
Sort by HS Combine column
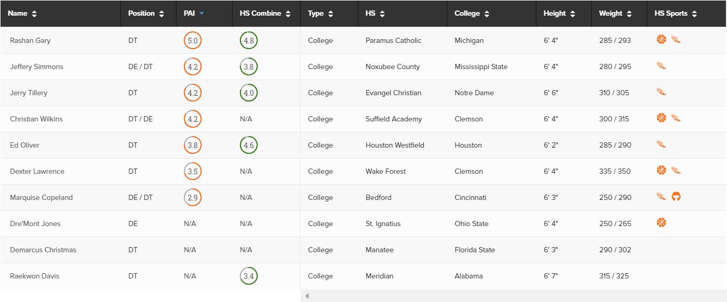click(x=265, y=14)
